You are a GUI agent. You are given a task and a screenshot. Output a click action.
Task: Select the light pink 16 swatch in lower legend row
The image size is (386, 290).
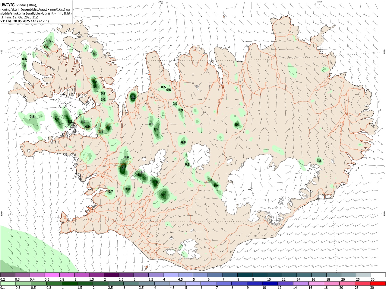pyautogui.click(x=317, y=284)
